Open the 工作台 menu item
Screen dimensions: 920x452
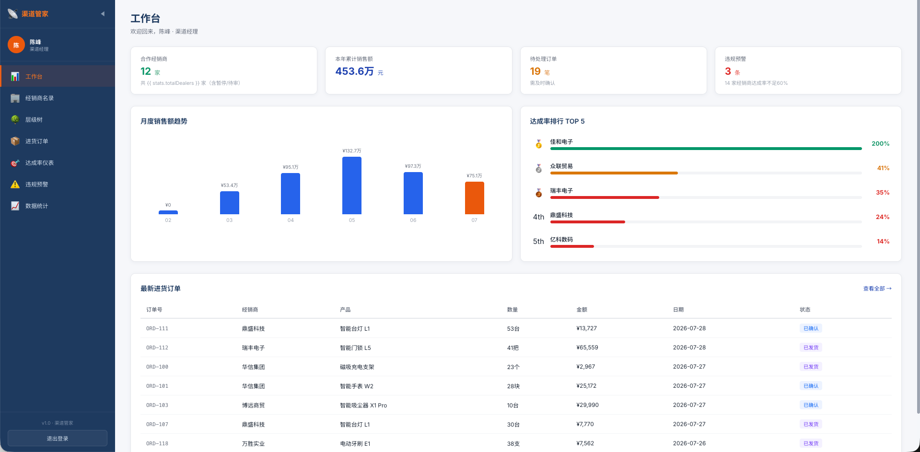58,77
